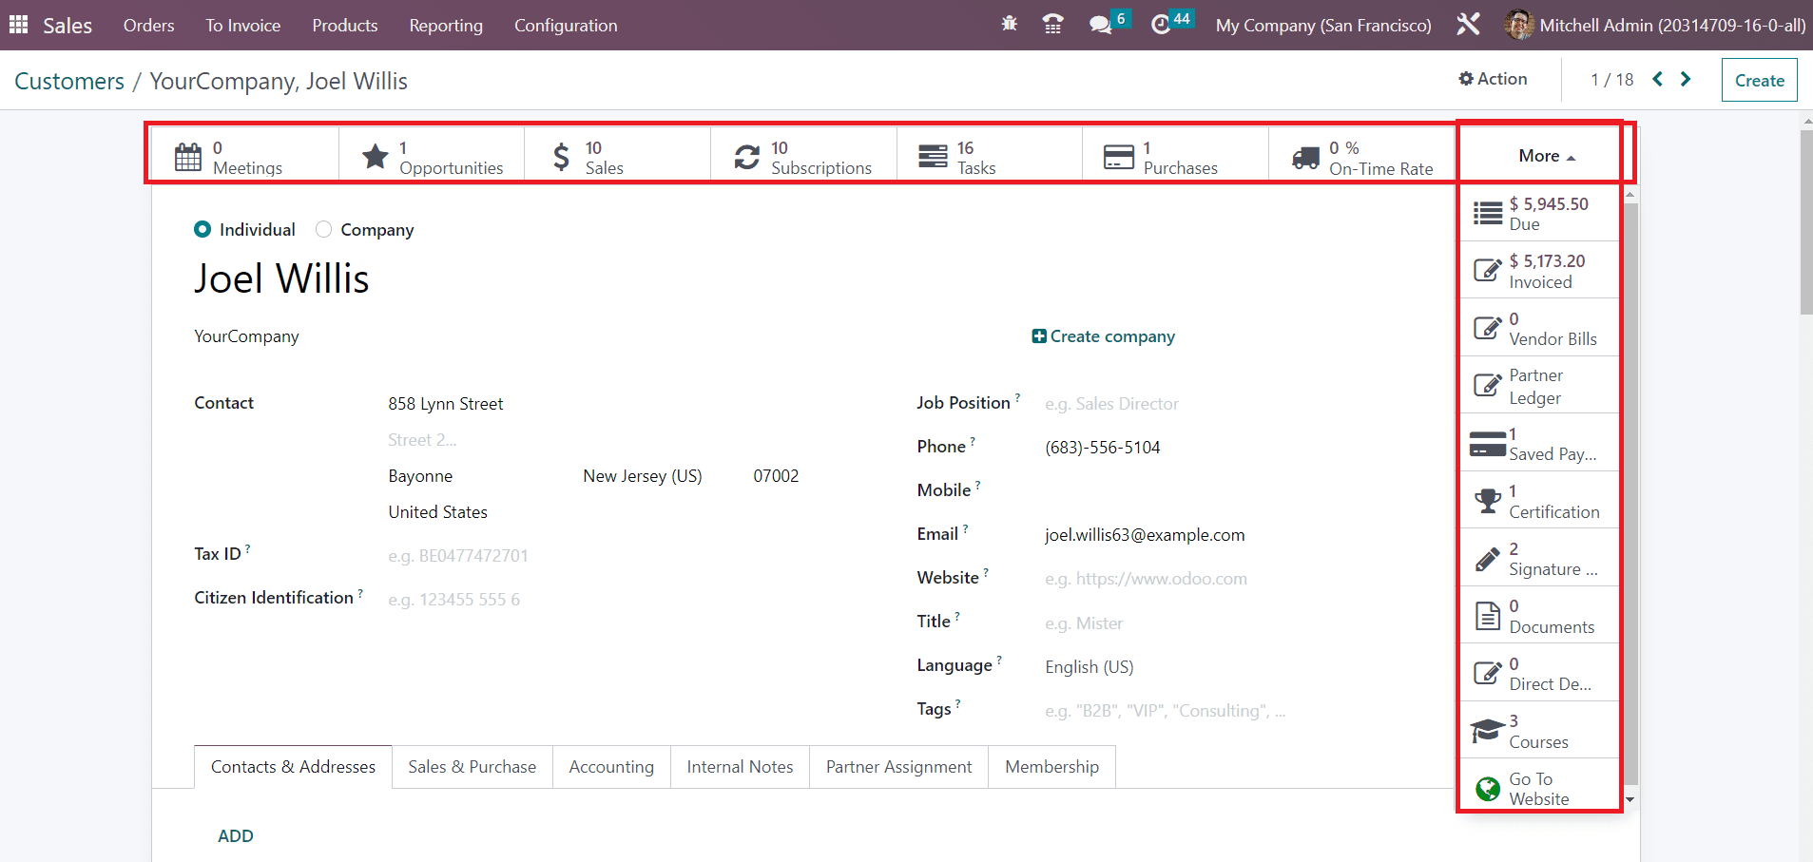Switch to the Accounting tab
This screenshot has width=1813, height=862.
coord(611,767)
